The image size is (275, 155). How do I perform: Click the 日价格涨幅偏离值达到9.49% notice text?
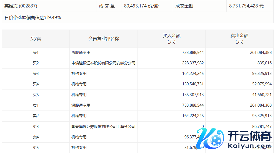33,18
